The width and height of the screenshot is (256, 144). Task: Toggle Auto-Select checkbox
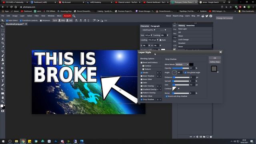click(x=7, y=20)
